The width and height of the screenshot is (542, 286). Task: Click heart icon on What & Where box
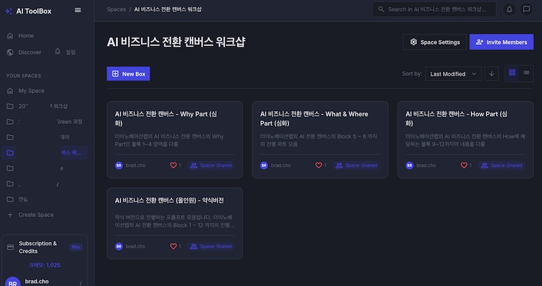click(x=318, y=165)
